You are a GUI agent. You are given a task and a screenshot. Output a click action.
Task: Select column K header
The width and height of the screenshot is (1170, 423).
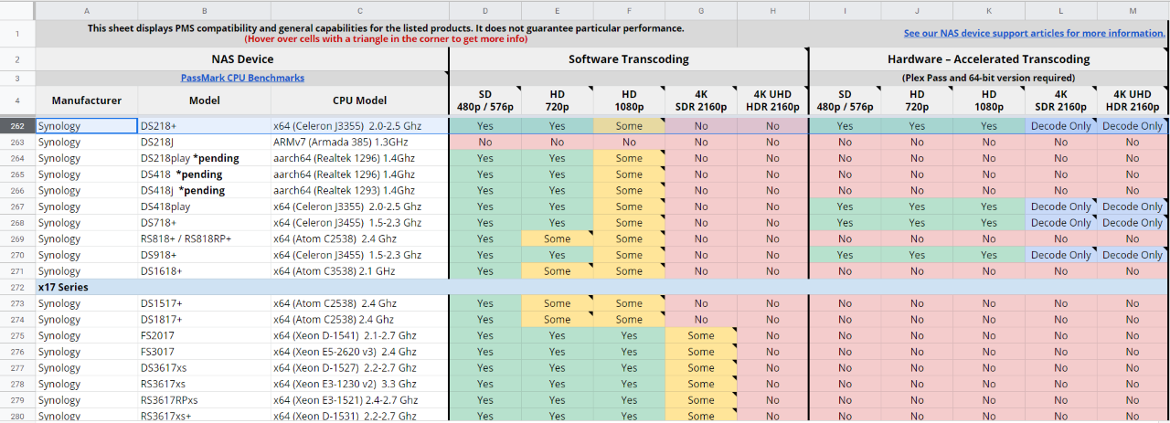[x=989, y=11]
